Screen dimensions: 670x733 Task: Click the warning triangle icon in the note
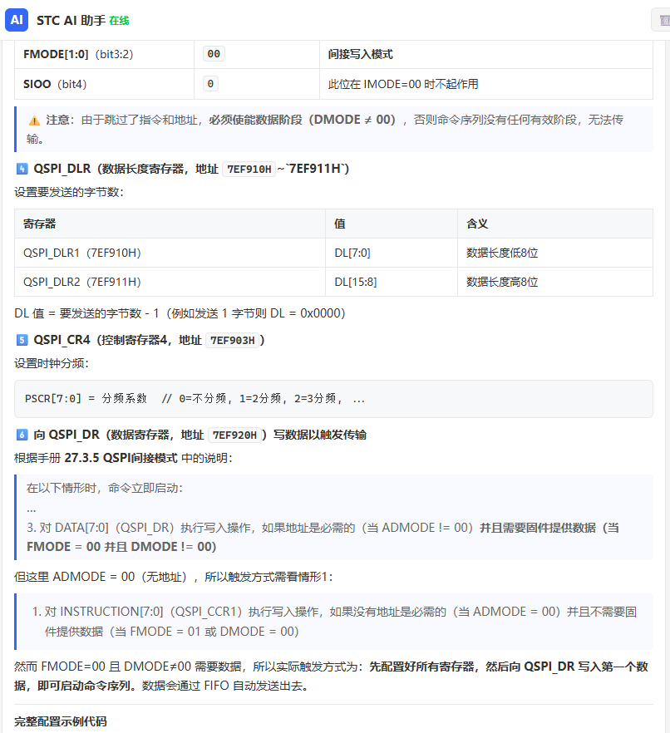(34, 121)
